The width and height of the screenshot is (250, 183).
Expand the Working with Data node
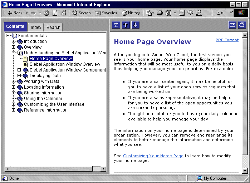click(x=13, y=81)
